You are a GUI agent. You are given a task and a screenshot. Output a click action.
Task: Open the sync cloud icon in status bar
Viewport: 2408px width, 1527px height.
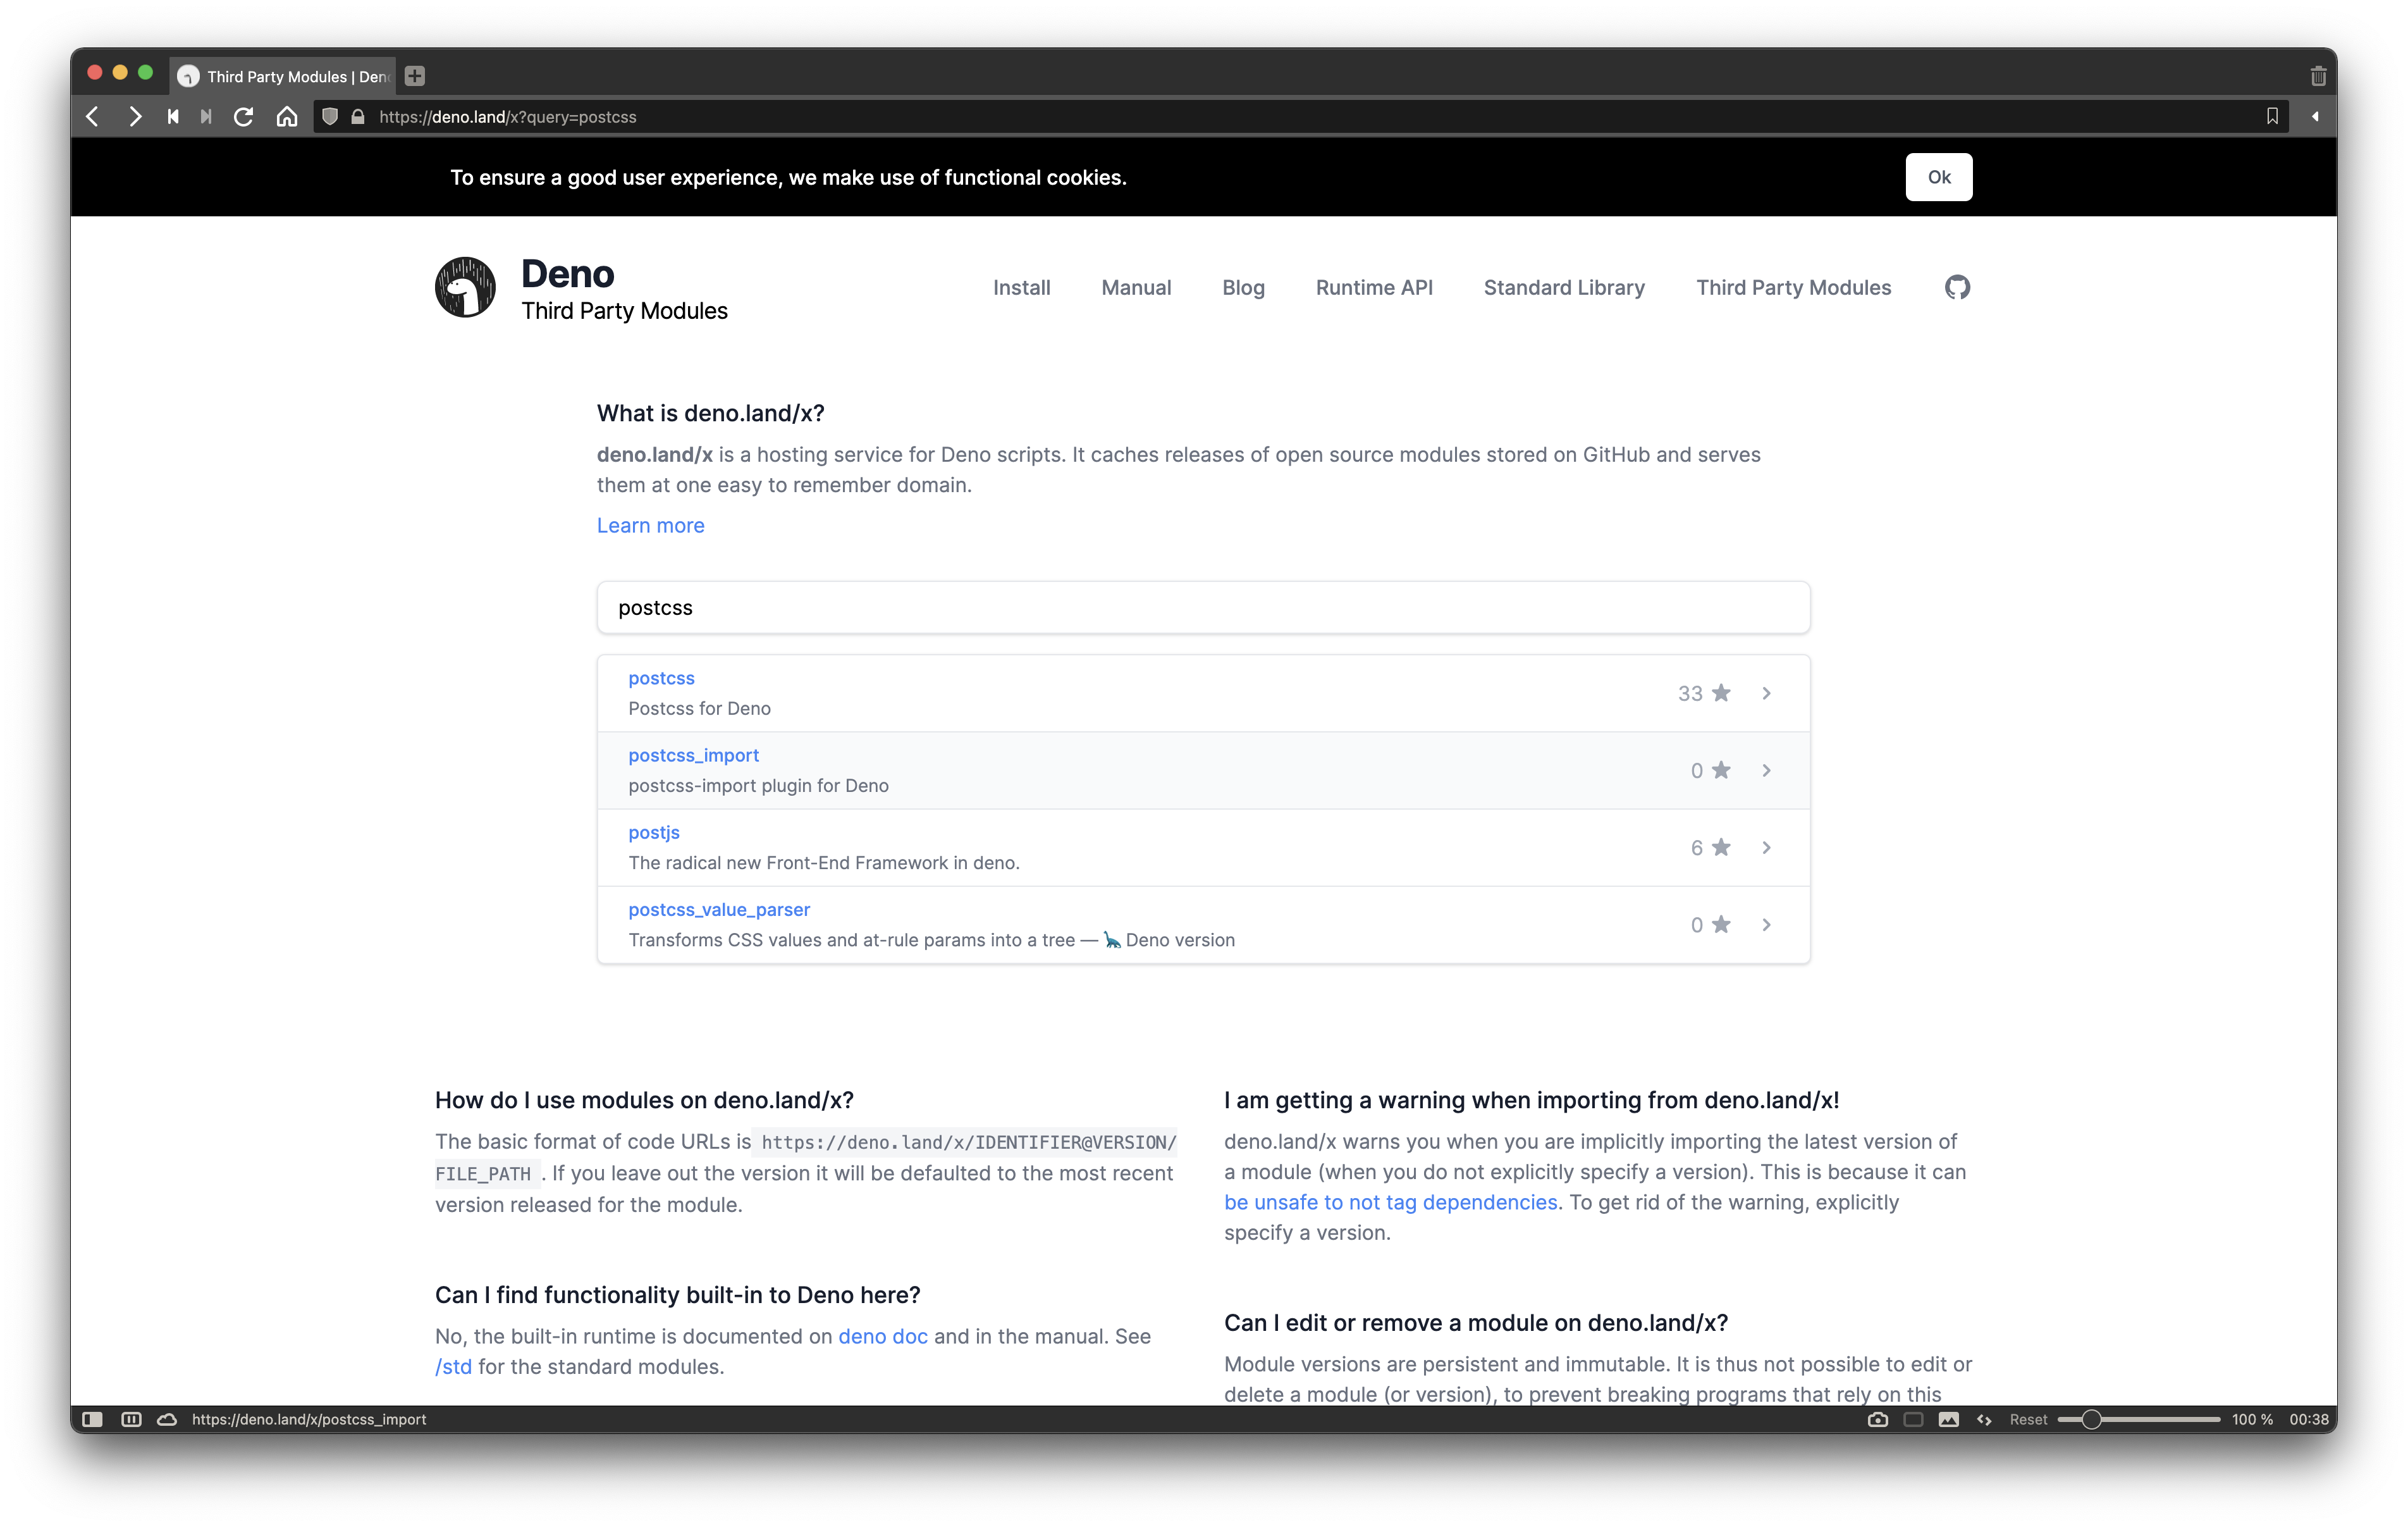pyautogui.click(x=167, y=1419)
